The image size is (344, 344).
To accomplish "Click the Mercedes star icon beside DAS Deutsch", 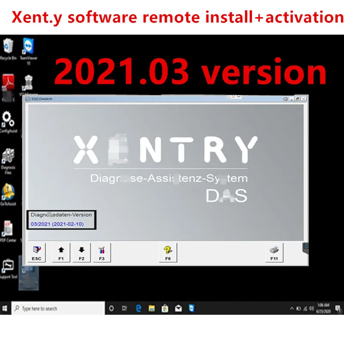I will tap(28, 99).
